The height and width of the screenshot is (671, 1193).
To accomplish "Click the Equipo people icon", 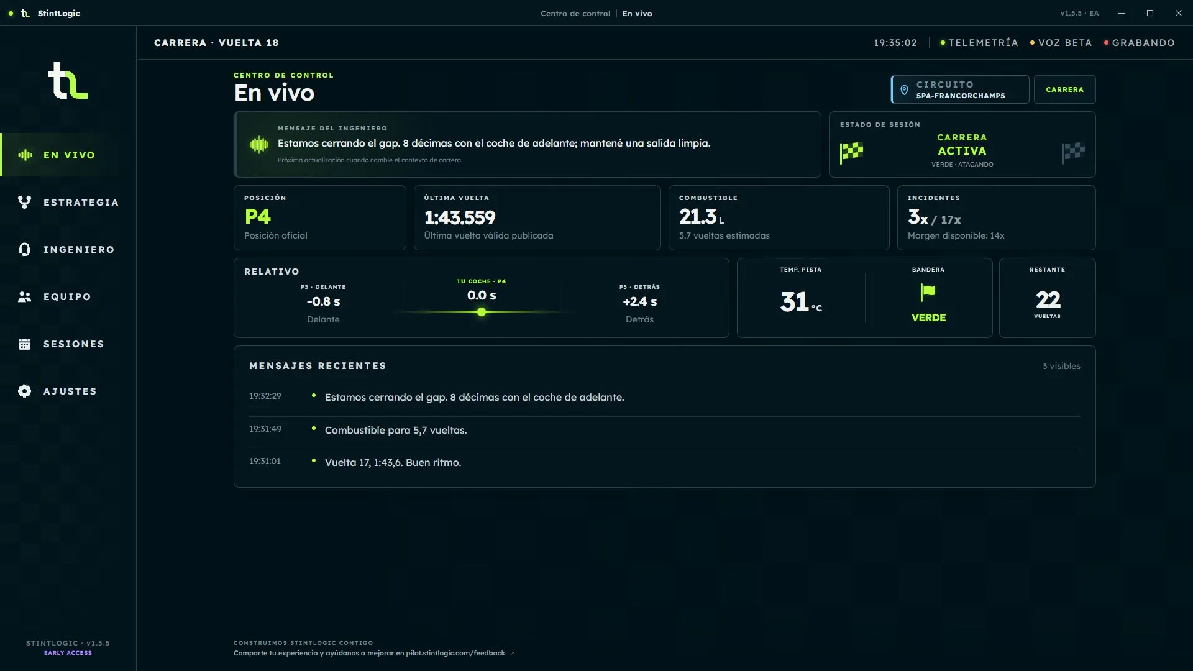I will [x=25, y=296].
